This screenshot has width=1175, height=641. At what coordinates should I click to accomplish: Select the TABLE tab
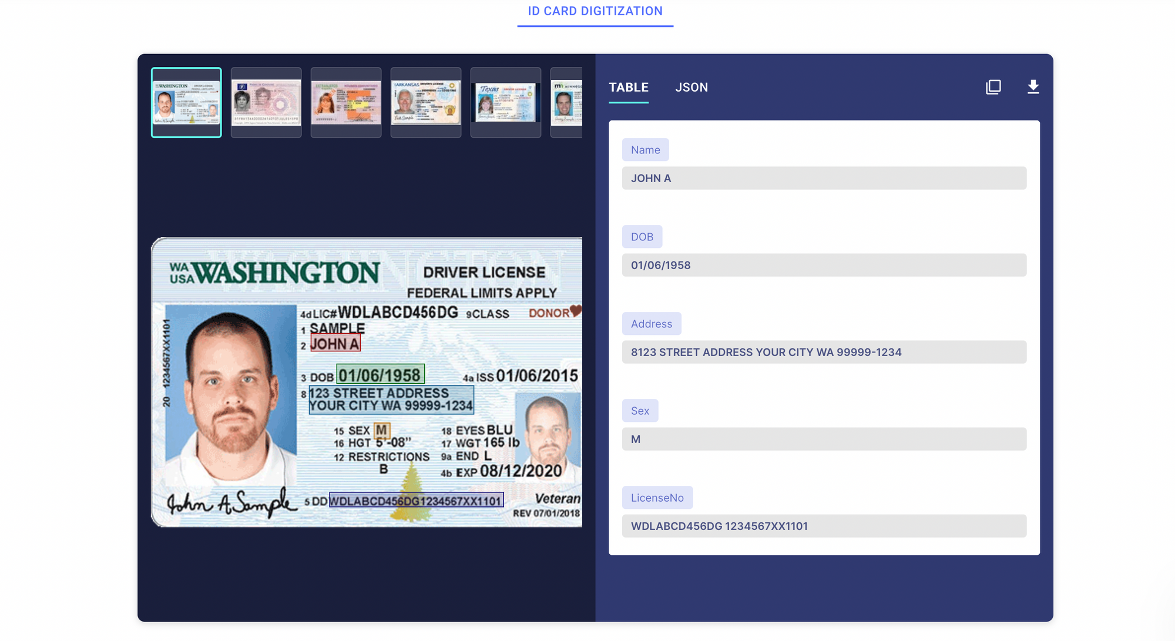coord(629,87)
